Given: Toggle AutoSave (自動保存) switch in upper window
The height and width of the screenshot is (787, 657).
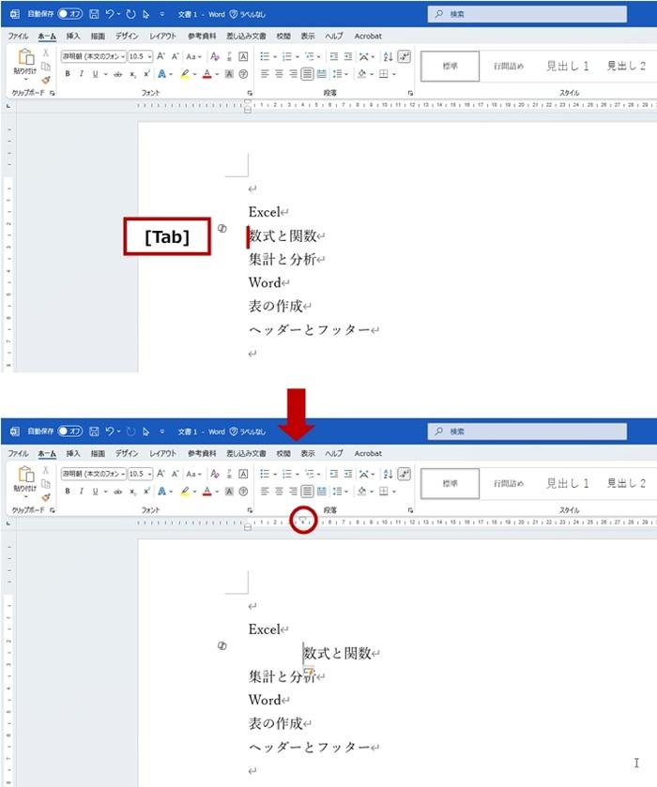Looking at the screenshot, I should (69, 14).
